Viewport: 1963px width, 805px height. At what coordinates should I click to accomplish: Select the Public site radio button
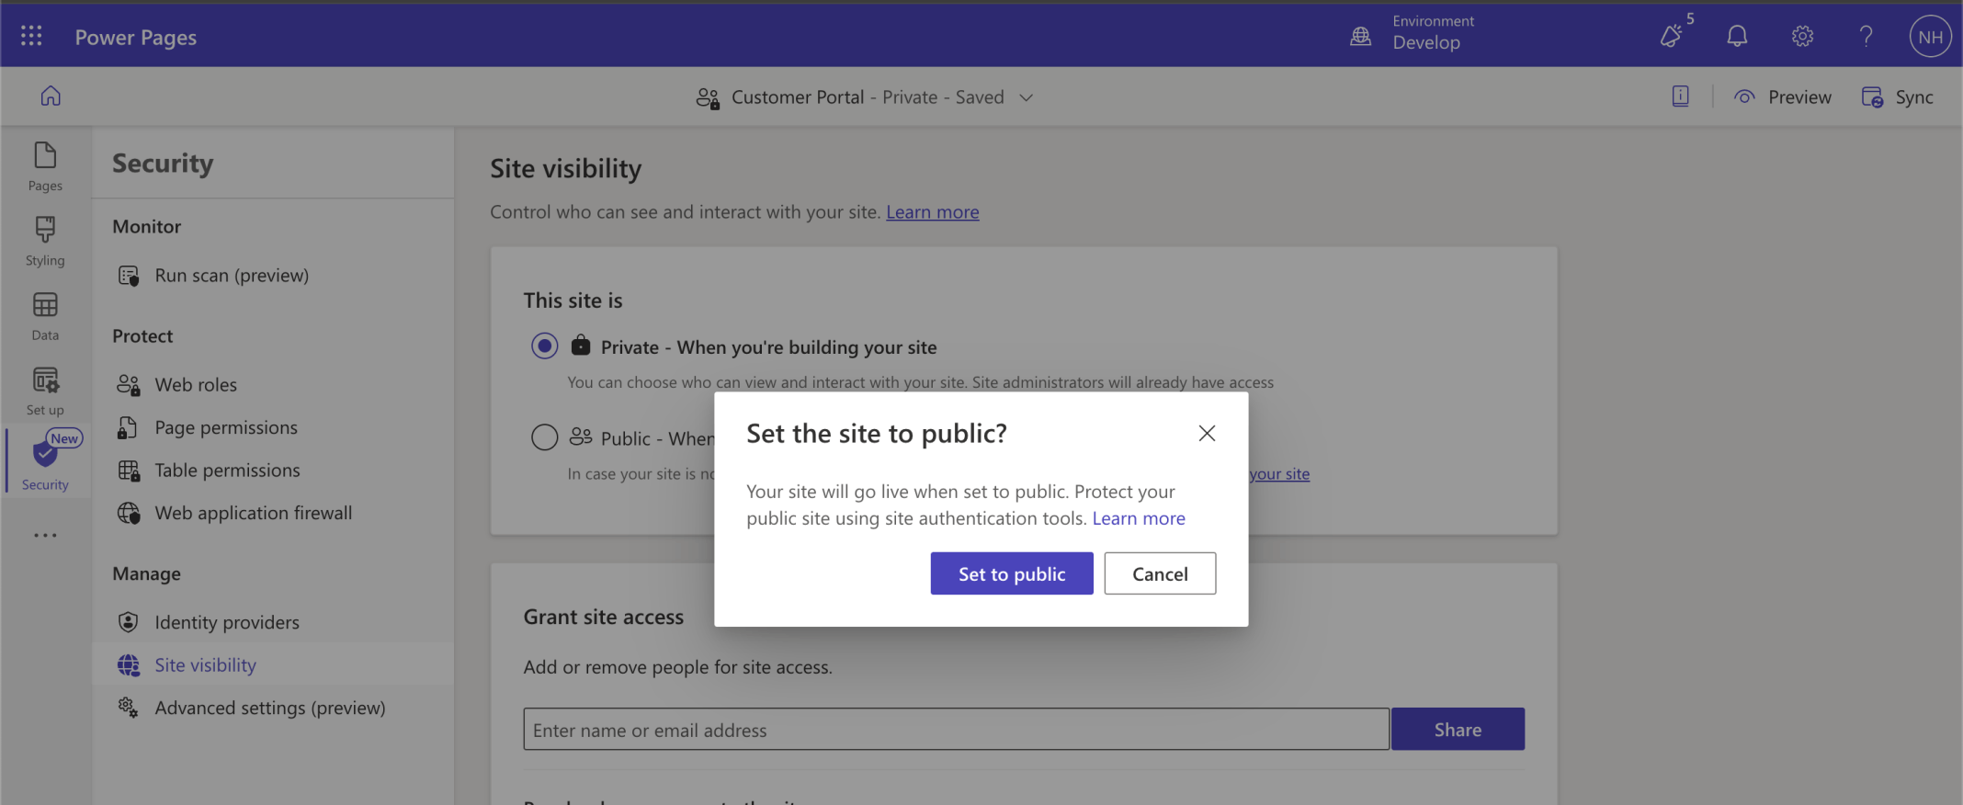tap(545, 437)
